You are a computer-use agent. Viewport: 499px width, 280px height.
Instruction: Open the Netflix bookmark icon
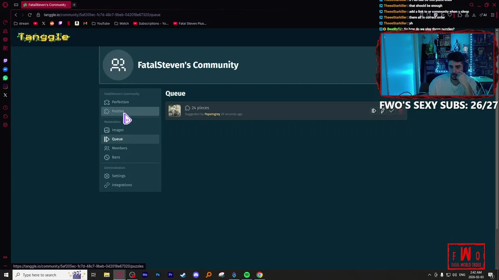click(x=69, y=23)
